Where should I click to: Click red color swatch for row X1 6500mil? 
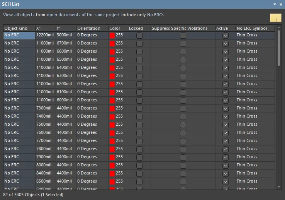112,181
